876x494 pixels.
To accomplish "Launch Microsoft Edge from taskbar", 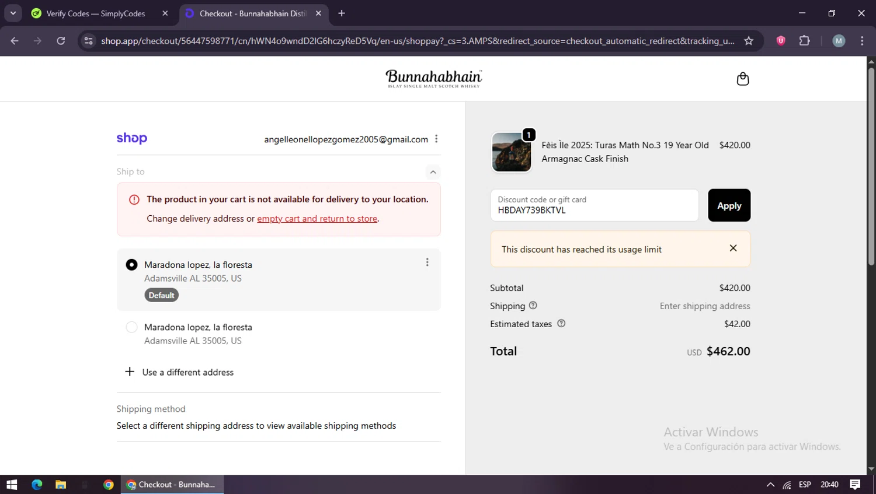I will (37, 485).
